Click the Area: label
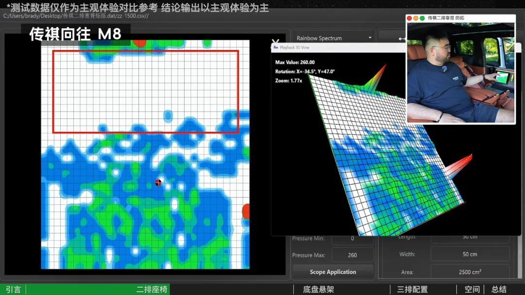The width and height of the screenshot is (525, 295). coord(407,272)
